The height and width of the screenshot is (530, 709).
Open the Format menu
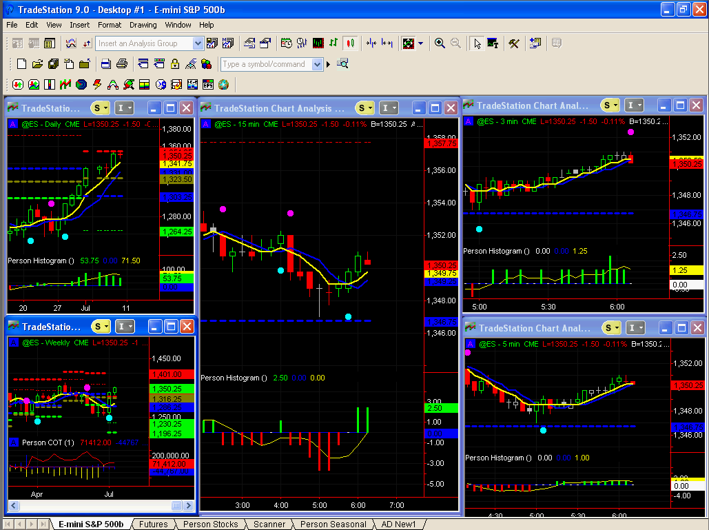pyautogui.click(x=110, y=25)
